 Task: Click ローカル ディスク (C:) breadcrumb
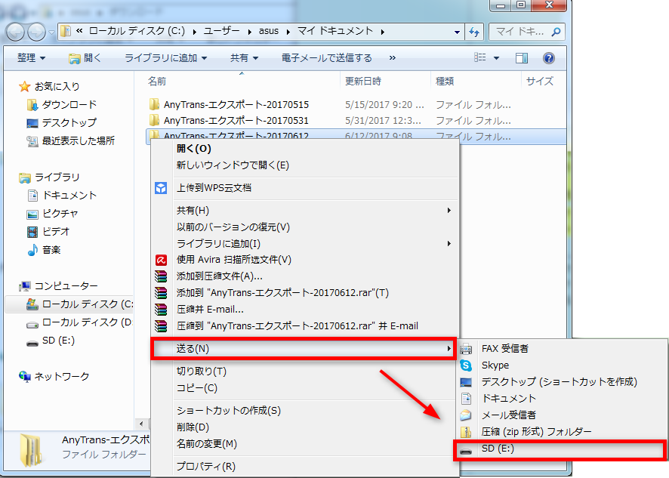[x=137, y=31]
